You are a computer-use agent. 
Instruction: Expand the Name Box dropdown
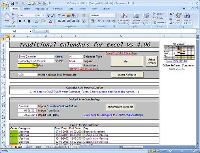(30, 31)
